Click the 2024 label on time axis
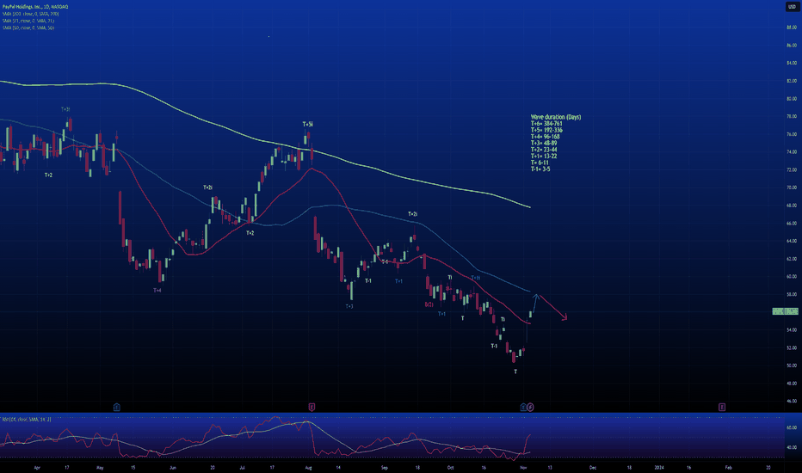The height and width of the screenshot is (473, 802). pyautogui.click(x=659, y=468)
